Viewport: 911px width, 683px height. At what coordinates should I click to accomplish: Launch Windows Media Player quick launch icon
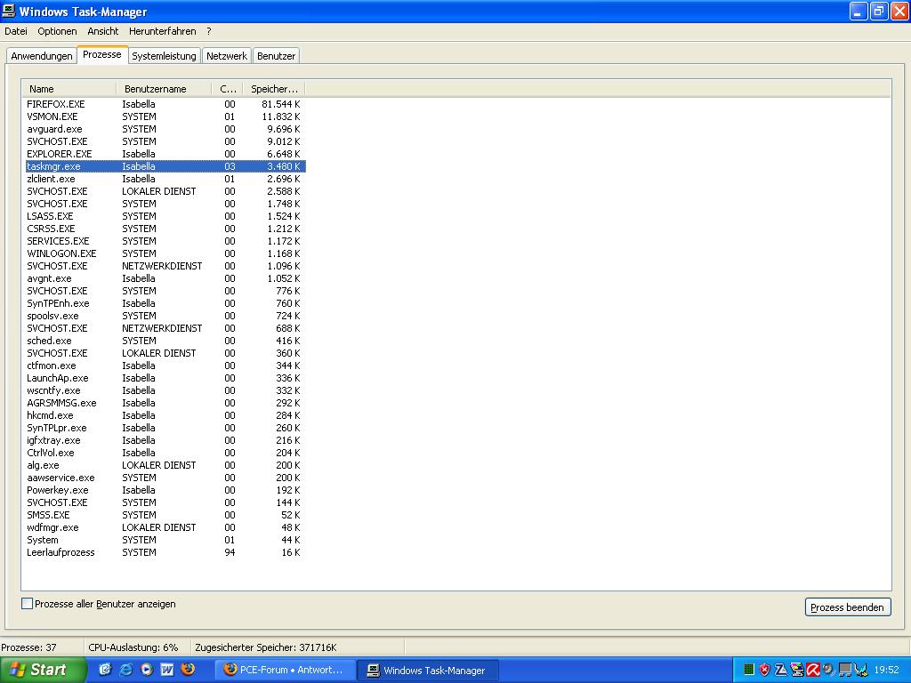(x=146, y=670)
